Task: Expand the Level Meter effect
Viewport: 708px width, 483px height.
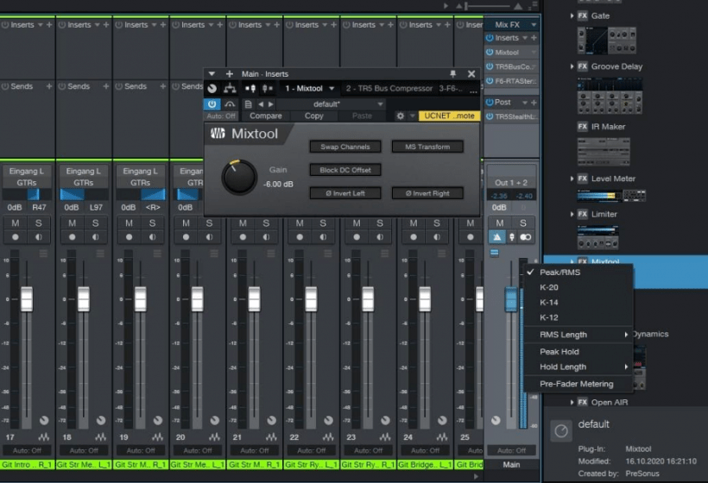Action: point(572,179)
